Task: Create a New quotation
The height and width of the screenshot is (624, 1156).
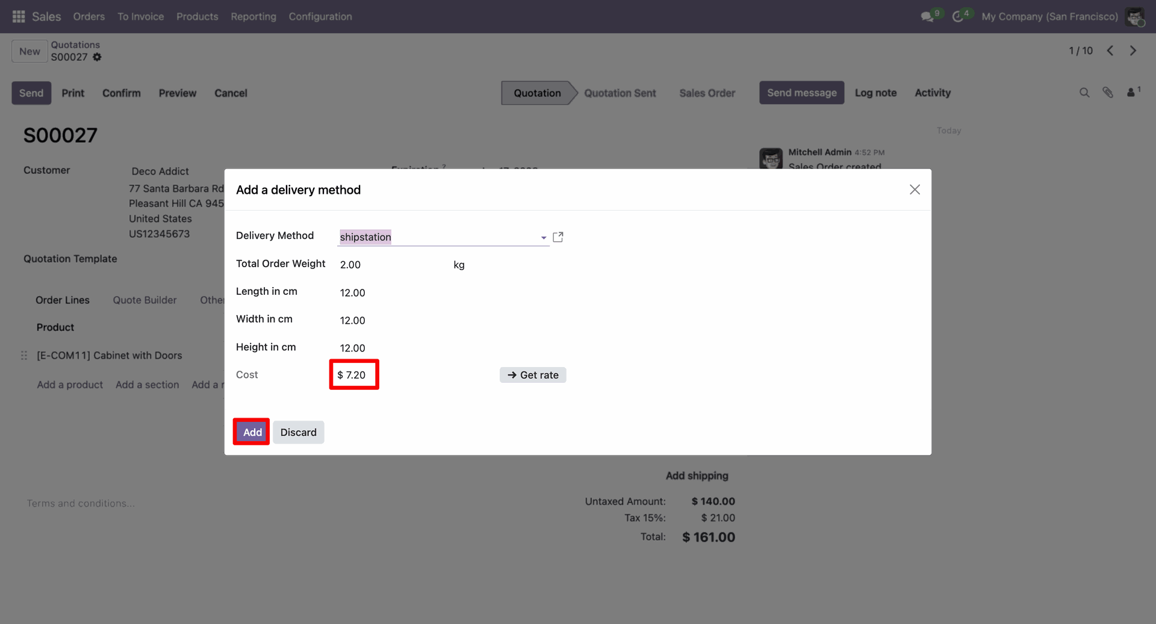Action: [30, 51]
